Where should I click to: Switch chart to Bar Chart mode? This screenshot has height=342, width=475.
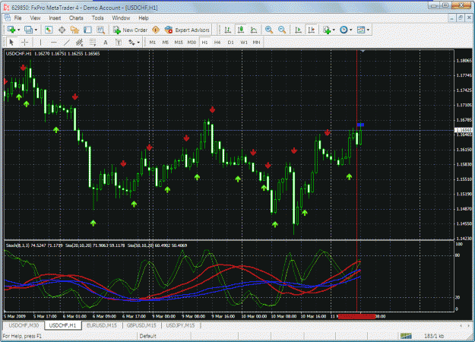227,30
